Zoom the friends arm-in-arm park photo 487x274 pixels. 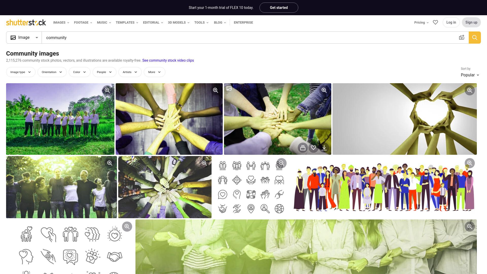[110, 163]
